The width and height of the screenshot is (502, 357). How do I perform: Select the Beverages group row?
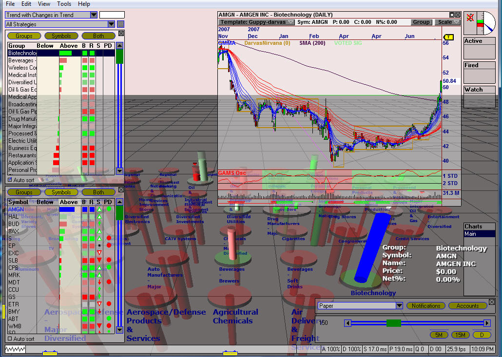(61, 60)
